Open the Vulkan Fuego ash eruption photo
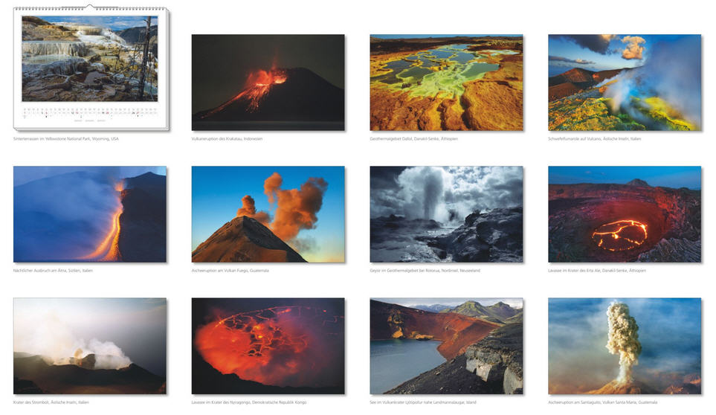The width and height of the screenshot is (716, 415). [x=268, y=214]
